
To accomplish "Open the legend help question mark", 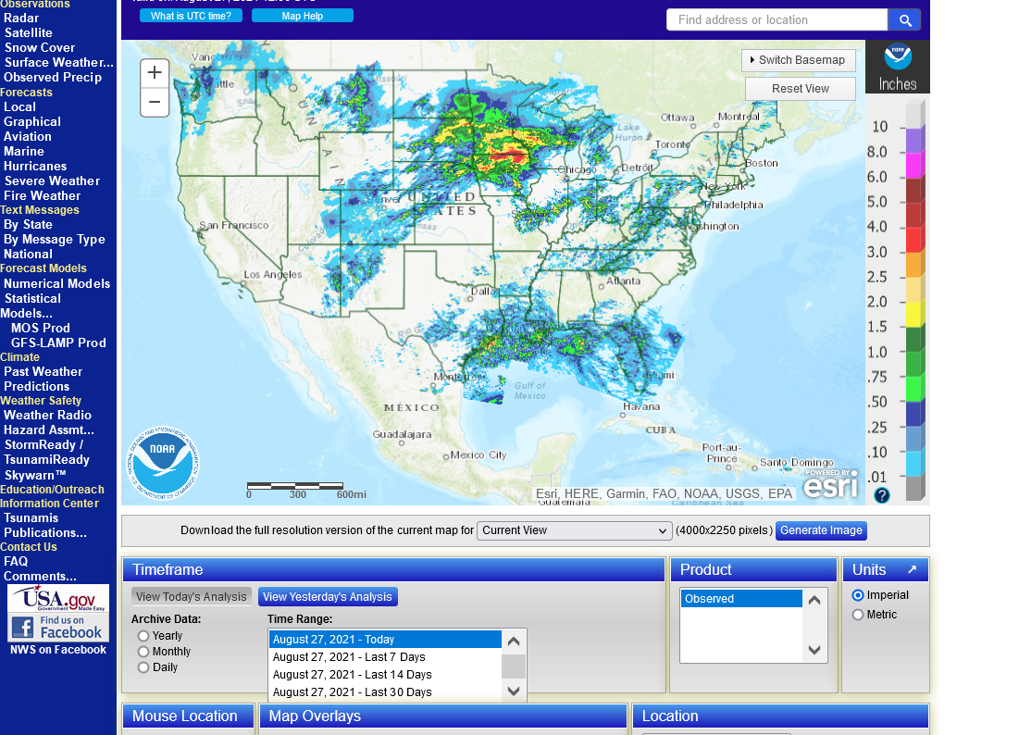I will point(881,495).
